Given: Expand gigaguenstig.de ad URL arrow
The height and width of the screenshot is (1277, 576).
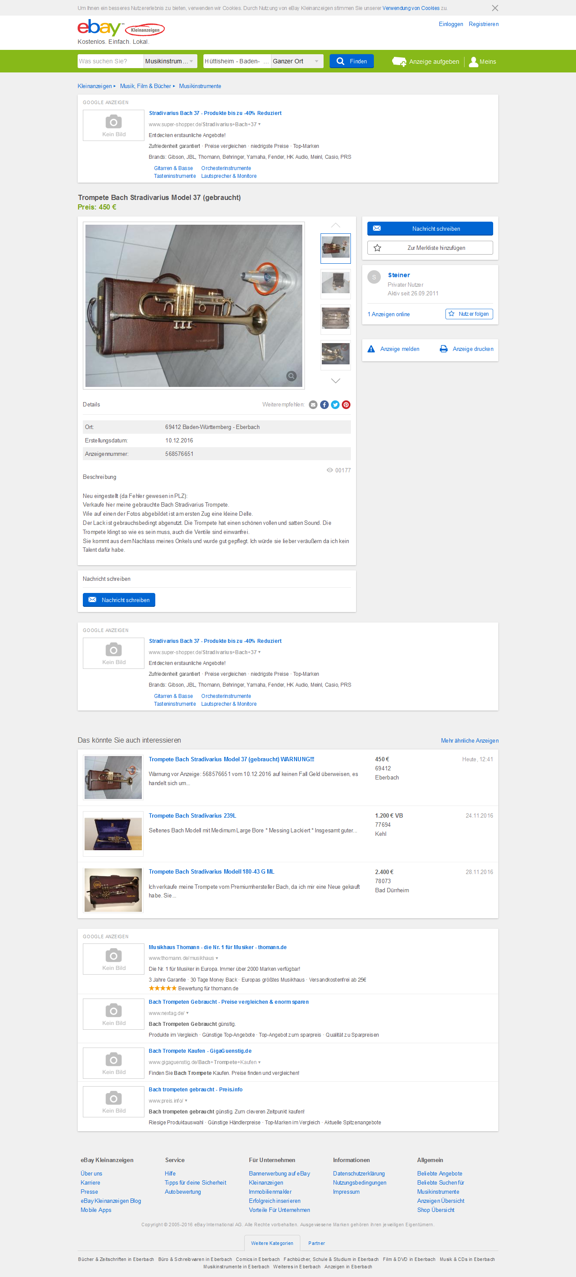Looking at the screenshot, I should point(260,1062).
